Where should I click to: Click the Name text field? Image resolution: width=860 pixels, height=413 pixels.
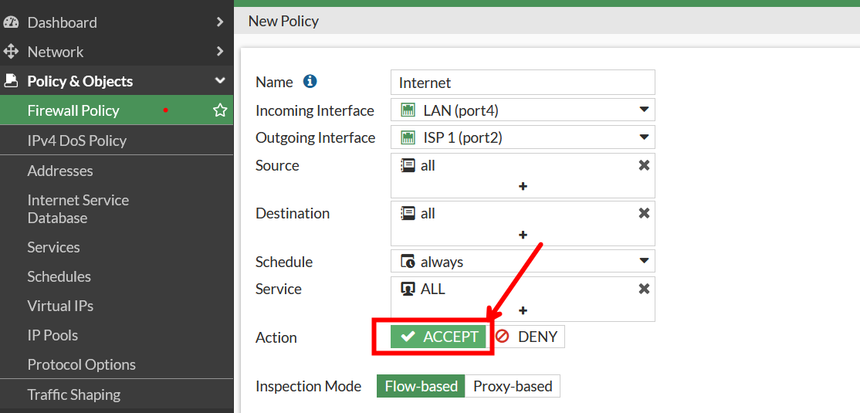click(523, 83)
